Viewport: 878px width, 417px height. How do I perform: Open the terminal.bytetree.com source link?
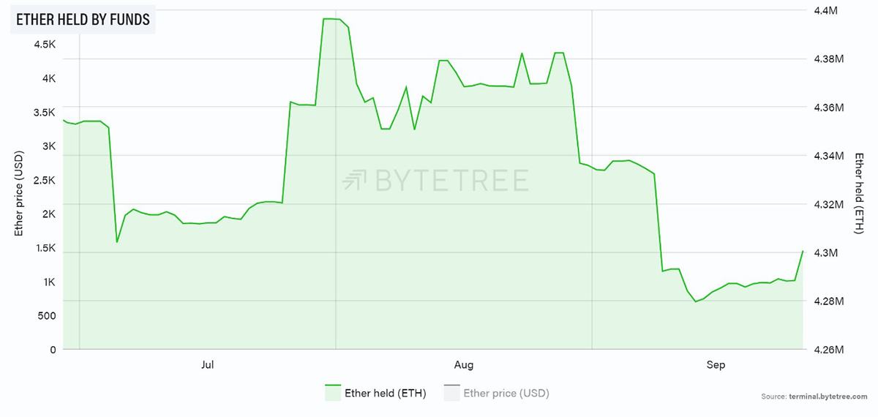(x=829, y=396)
